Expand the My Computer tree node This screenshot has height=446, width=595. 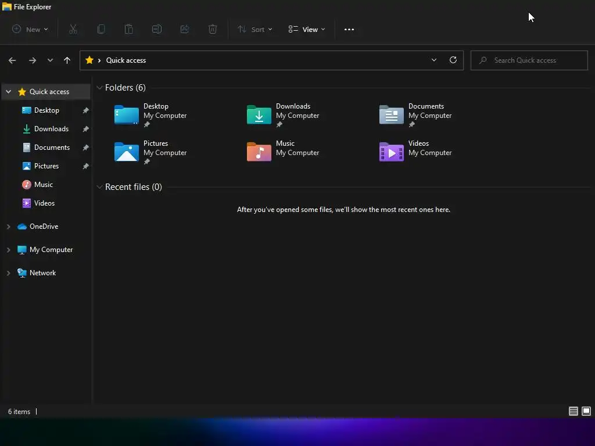(x=8, y=250)
